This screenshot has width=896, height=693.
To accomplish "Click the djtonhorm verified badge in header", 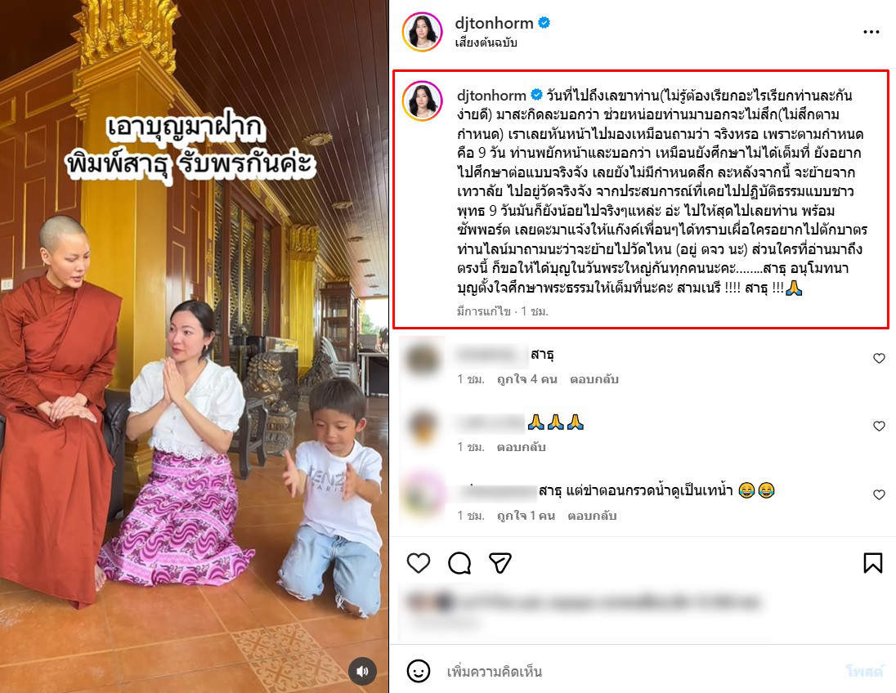I will coord(544,23).
